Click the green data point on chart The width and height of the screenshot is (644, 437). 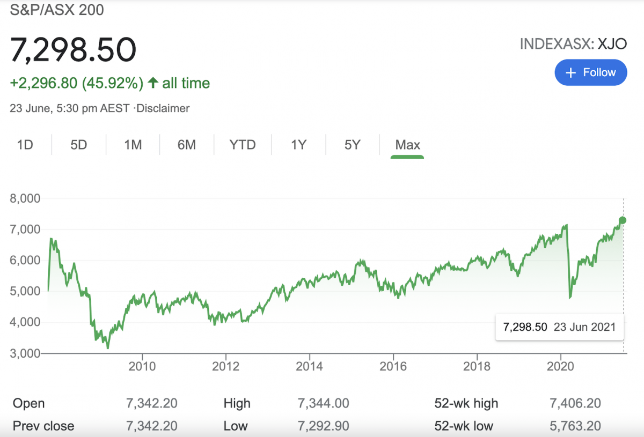point(623,220)
